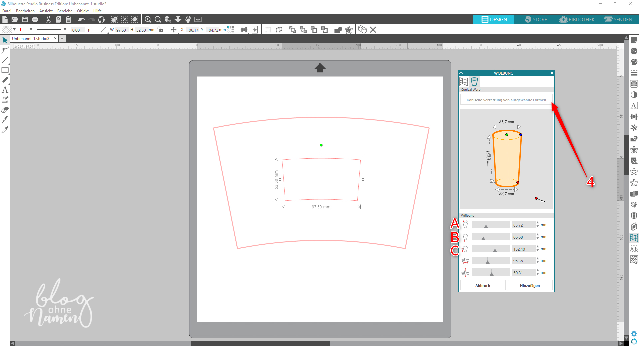This screenshot has height=346, width=639.
Task: Pick the Rectangle drawing tool
Action: click(5, 70)
